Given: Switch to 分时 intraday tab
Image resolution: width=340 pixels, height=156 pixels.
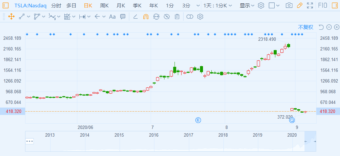Looking at the screenshot, I should point(56,6).
